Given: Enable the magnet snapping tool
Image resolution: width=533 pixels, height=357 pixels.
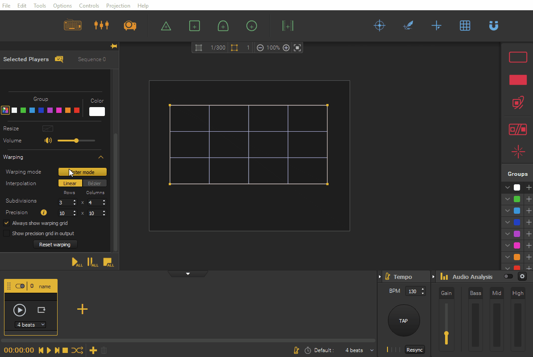Looking at the screenshot, I should (x=494, y=25).
